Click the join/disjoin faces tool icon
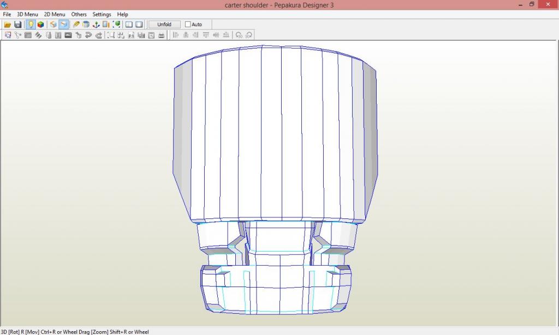The image size is (559, 335). click(18, 35)
